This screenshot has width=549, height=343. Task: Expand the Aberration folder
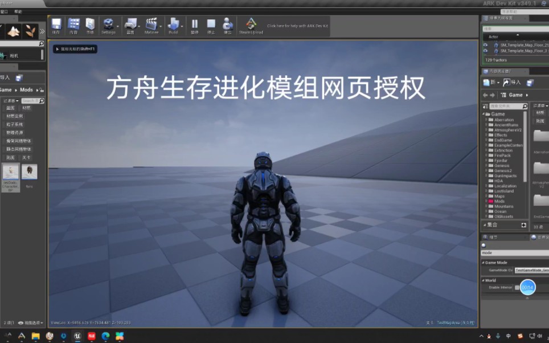(x=486, y=120)
